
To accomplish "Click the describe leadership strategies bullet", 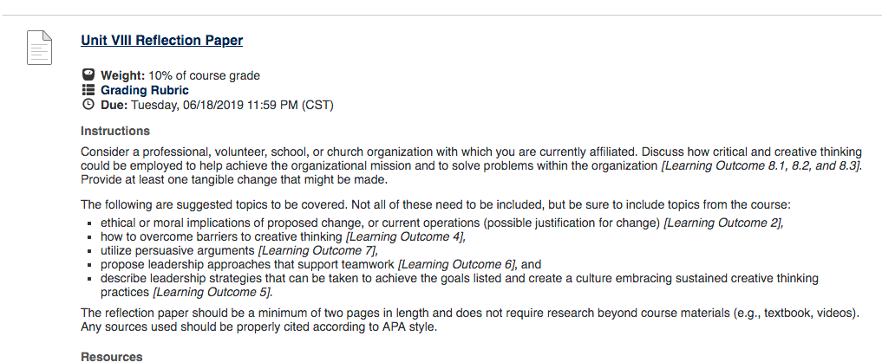I will (460, 285).
